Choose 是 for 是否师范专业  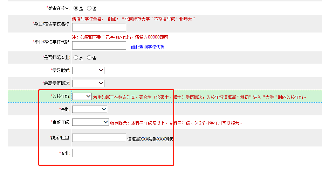click(x=76, y=57)
